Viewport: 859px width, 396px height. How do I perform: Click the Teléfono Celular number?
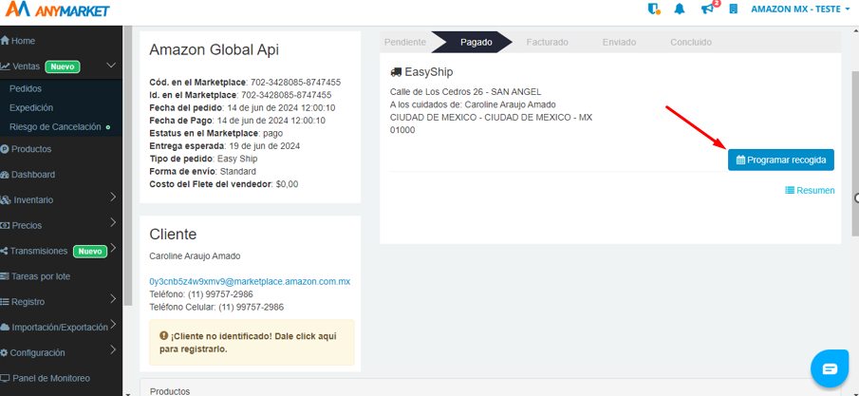click(251, 307)
